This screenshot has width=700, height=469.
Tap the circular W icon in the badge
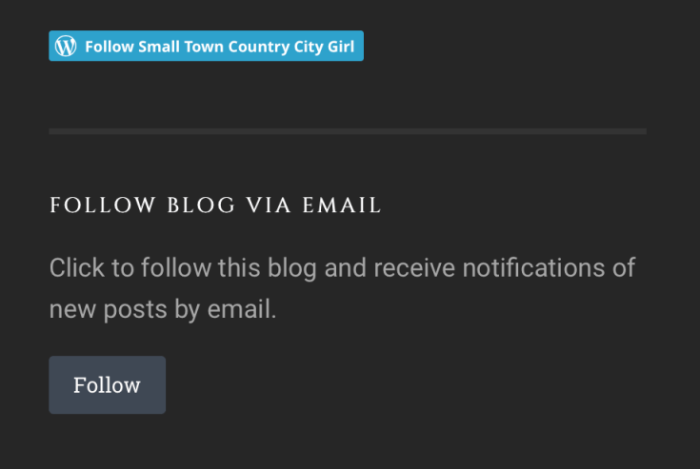click(65, 46)
